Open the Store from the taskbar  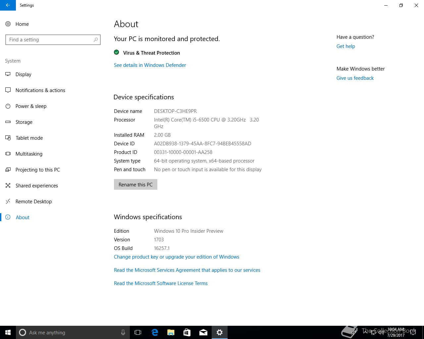click(187, 332)
